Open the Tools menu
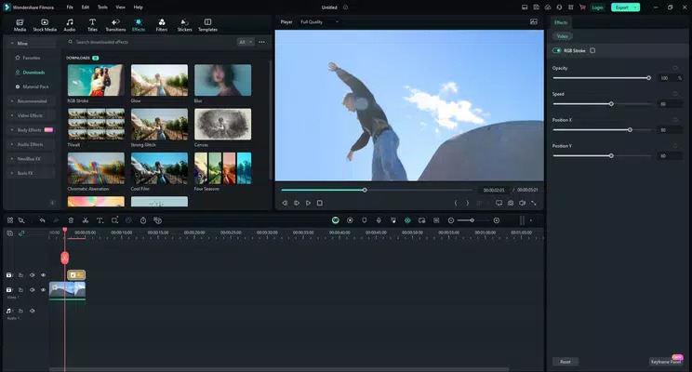692x372 pixels. pos(102,7)
